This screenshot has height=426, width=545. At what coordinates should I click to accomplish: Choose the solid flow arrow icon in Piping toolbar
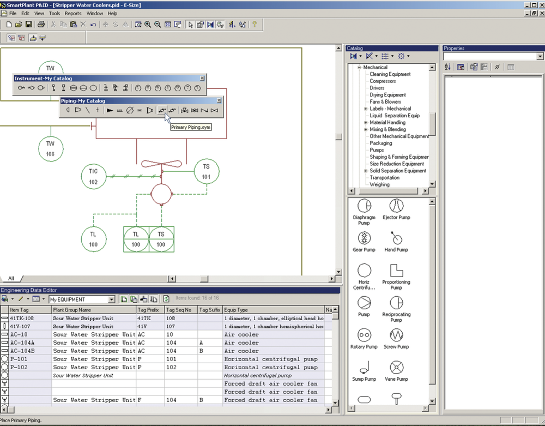point(110,110)
